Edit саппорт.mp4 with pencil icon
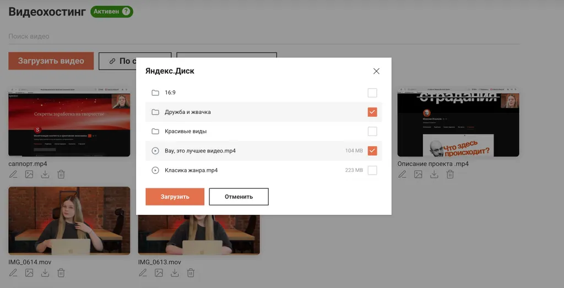 (13, 175)
